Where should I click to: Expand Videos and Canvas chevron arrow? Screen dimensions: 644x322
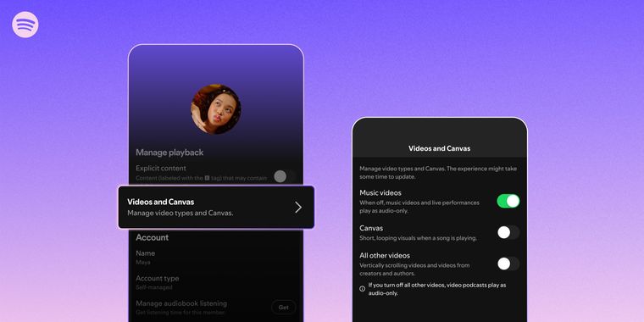pos(298,208)
